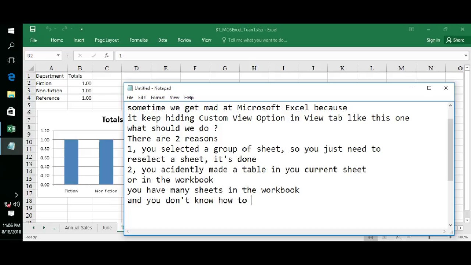Image resolution: width=471 pixels, height=265 pixels.
Task: Click the 100% zoom level indicator
Action: (463, 237)
